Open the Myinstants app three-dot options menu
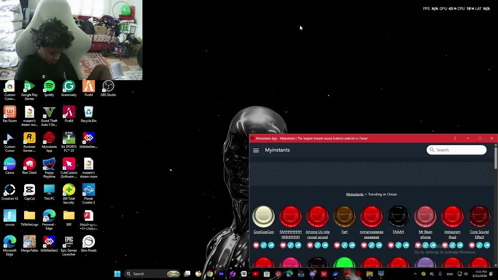 click(x=455, y=138)
